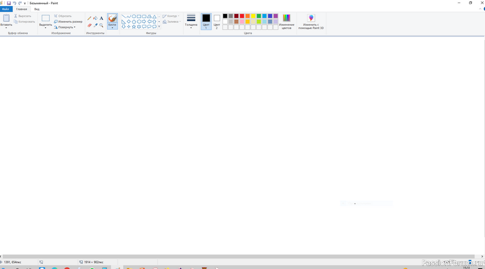Activate Цвет 1 foreground color
Screen dimensions: 485x269
tap(206, 21)
